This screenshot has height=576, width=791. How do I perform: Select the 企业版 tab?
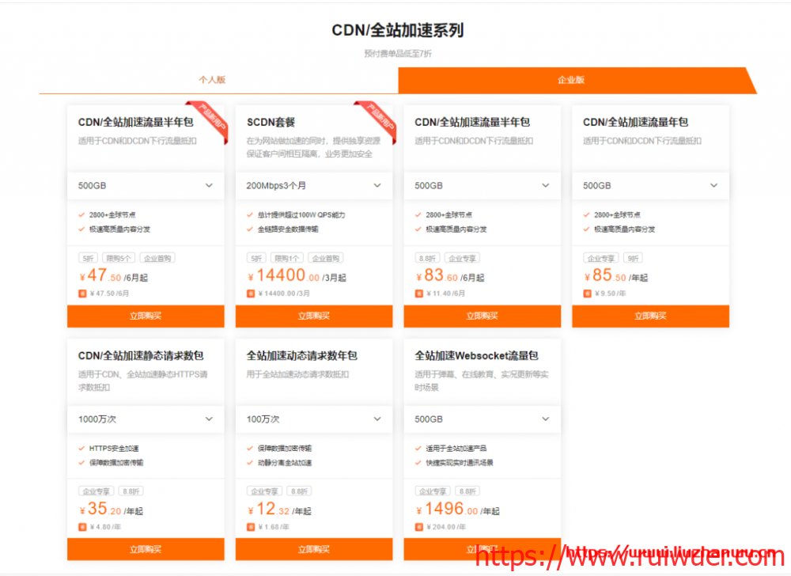click(571, 80)
